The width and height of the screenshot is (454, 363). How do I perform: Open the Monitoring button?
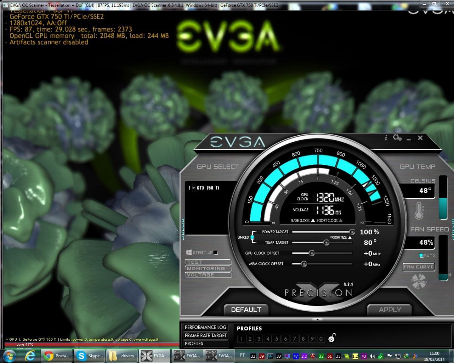(x=208, y=268)
